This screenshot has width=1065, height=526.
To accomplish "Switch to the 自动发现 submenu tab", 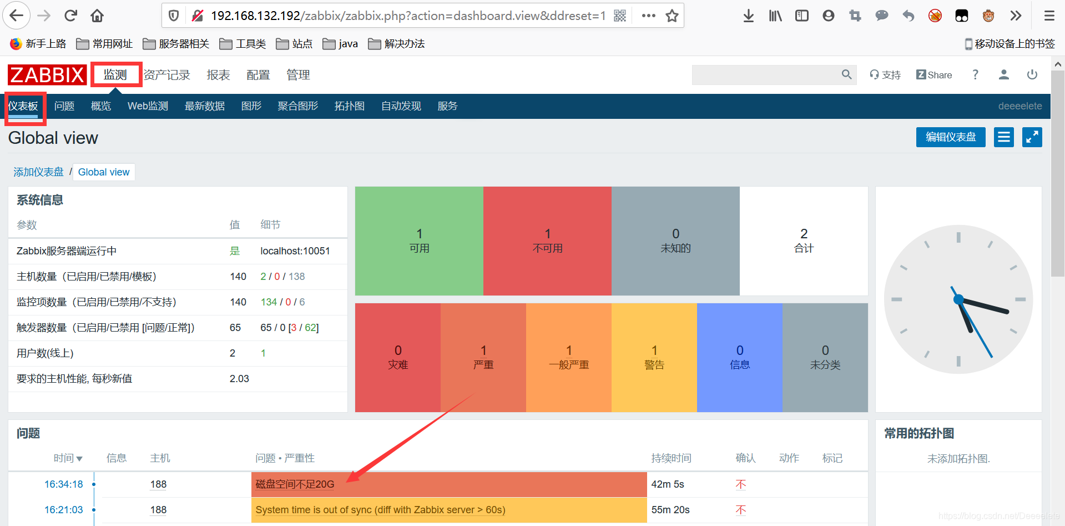I will tap(401, 106).
